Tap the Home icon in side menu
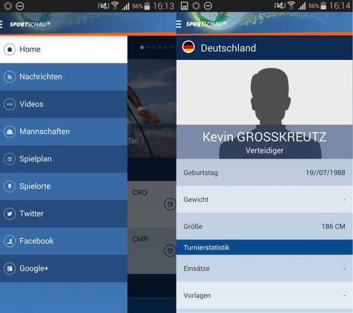353x313 pixels. click(9, 49)
